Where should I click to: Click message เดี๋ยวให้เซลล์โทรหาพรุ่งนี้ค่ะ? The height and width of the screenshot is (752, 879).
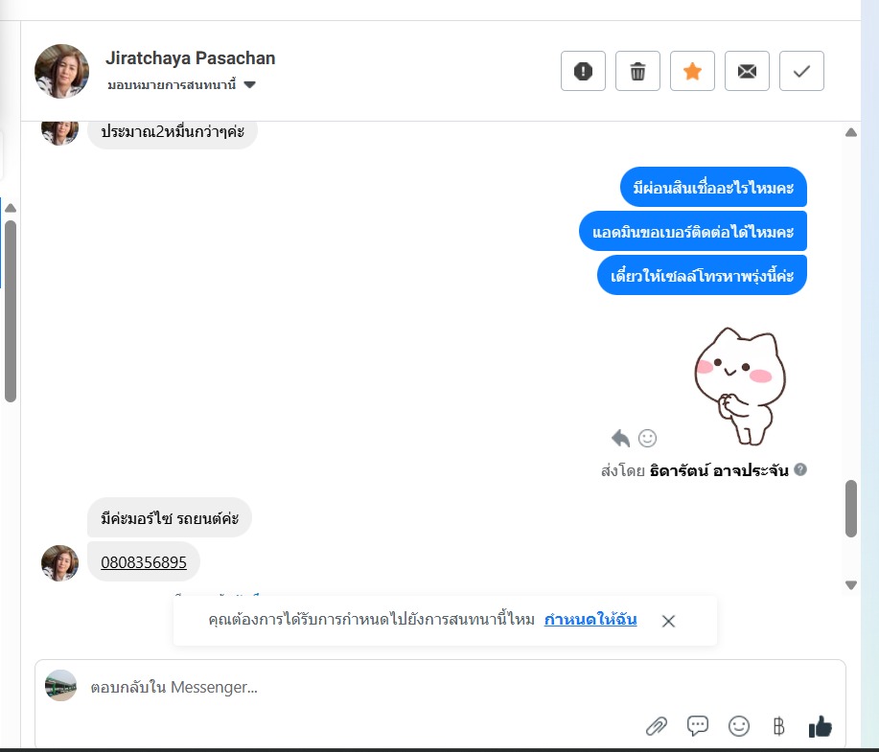(x=702, y=275)
